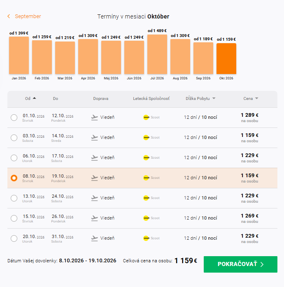Switch to the Júl 2026 month bar
Viewport: 284px width, 287px height.
coord(157,54)
